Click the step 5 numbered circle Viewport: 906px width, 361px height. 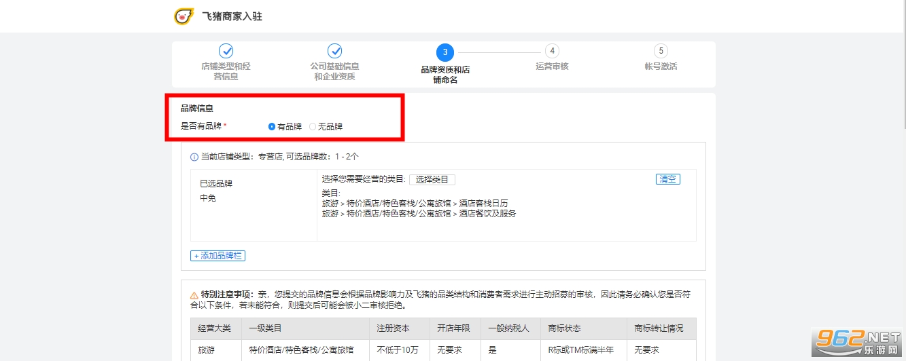click(x=661, y=51)
